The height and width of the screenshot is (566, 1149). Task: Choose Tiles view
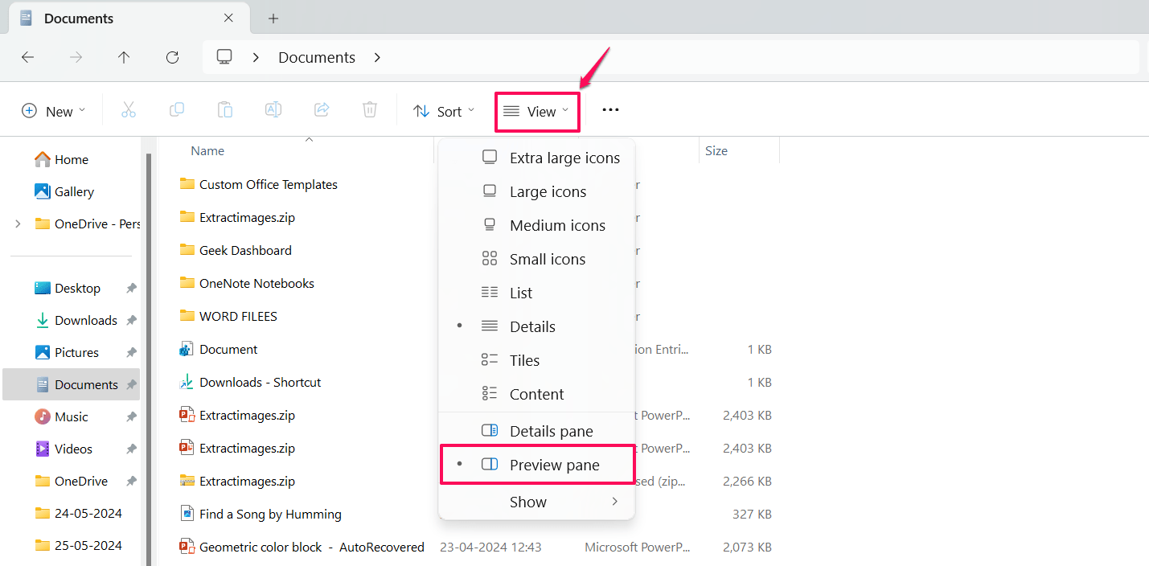(x=536, y=360)
